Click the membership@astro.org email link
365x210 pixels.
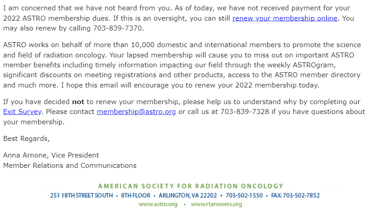(x=136, y=111)
